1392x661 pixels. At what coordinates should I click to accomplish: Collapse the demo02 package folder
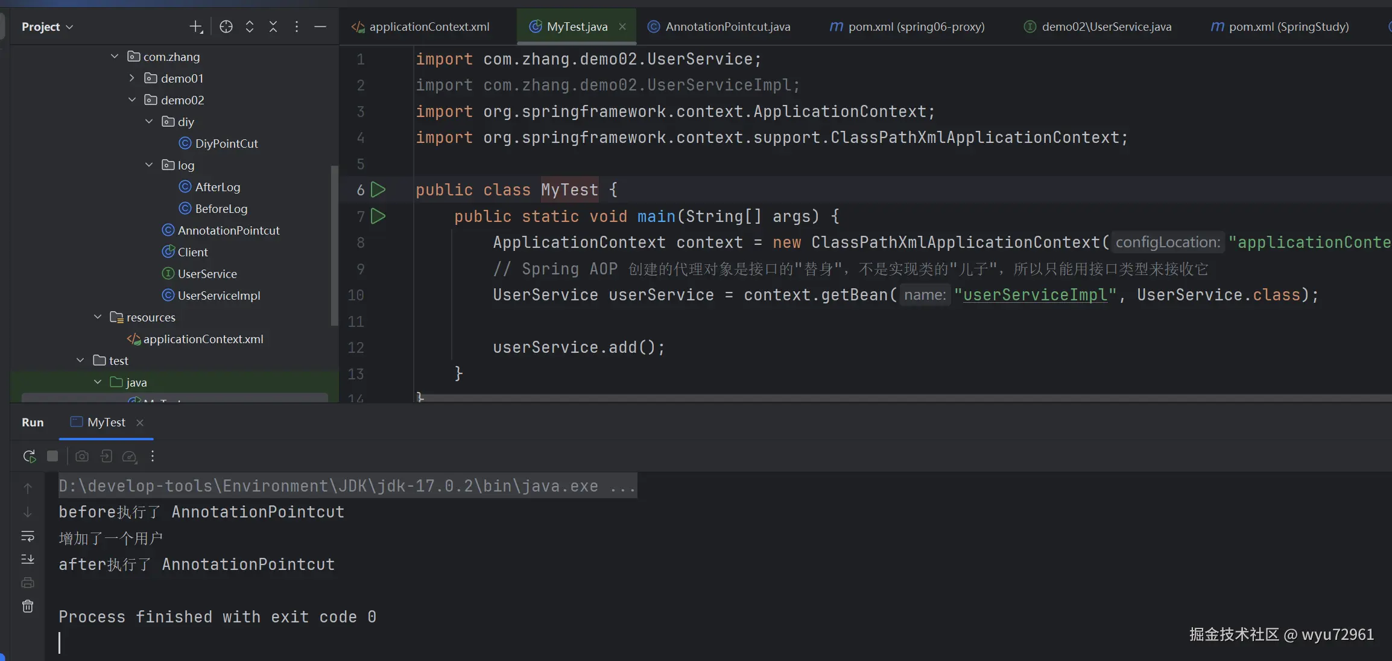point(132,100)
